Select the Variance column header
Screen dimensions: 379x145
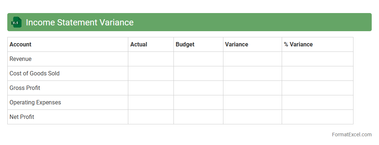(x=237, y=45)
